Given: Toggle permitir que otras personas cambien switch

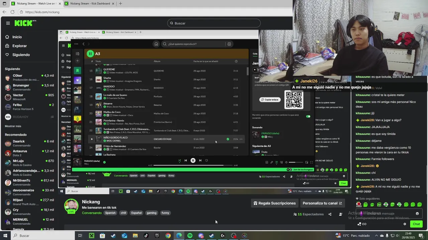Looking at the screenshot, I should point(308,116).
